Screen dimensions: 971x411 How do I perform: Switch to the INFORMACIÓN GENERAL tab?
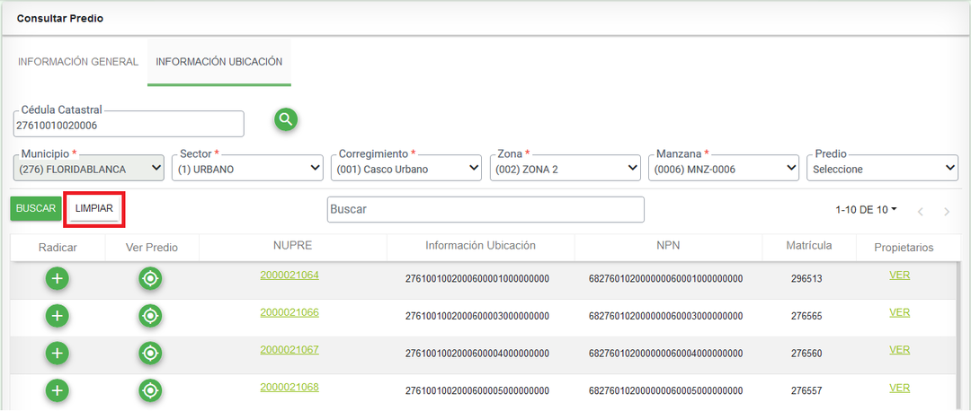78,62
